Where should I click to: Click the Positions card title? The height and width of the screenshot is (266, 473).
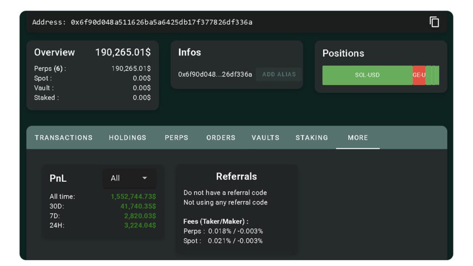coord(343,53)
